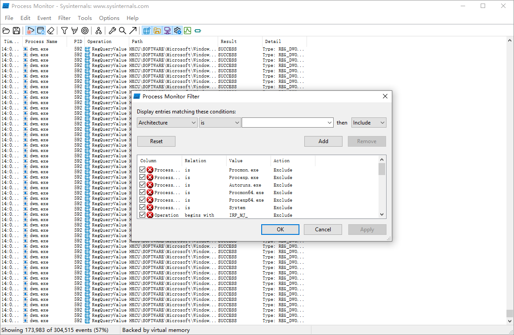Uncheck the Procmon.exe filter checkbox
The width and height of the screenshot is (514, 335).
142,170
